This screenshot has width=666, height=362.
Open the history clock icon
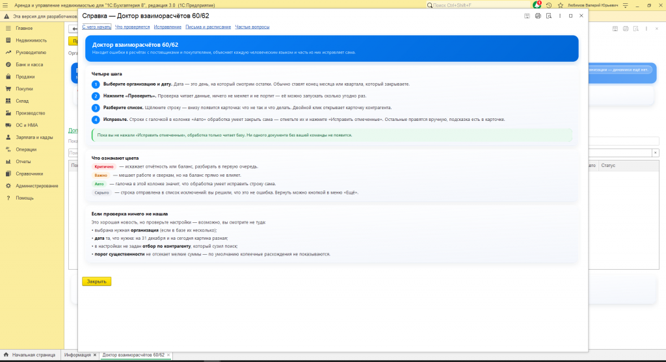click(x=549, y=5)
